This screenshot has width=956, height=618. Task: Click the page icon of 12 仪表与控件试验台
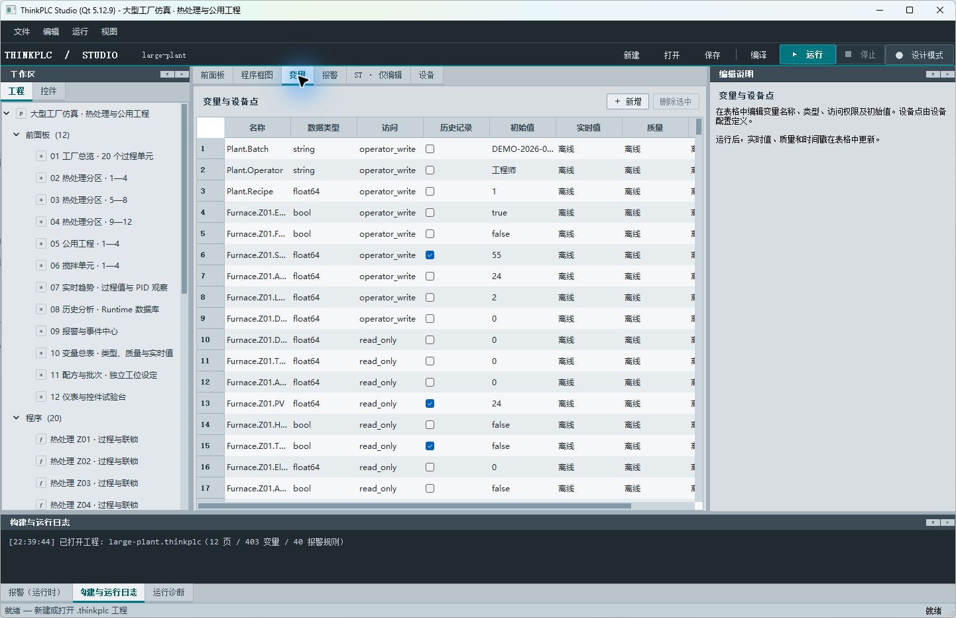pyautogui.click(x=41, y=397)
